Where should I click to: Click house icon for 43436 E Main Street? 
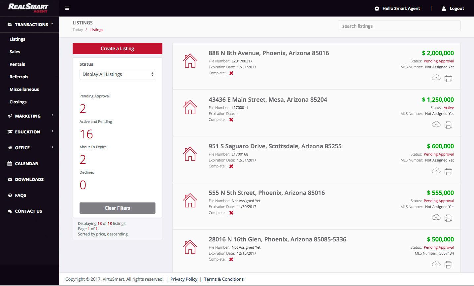[x=190, y=107]
